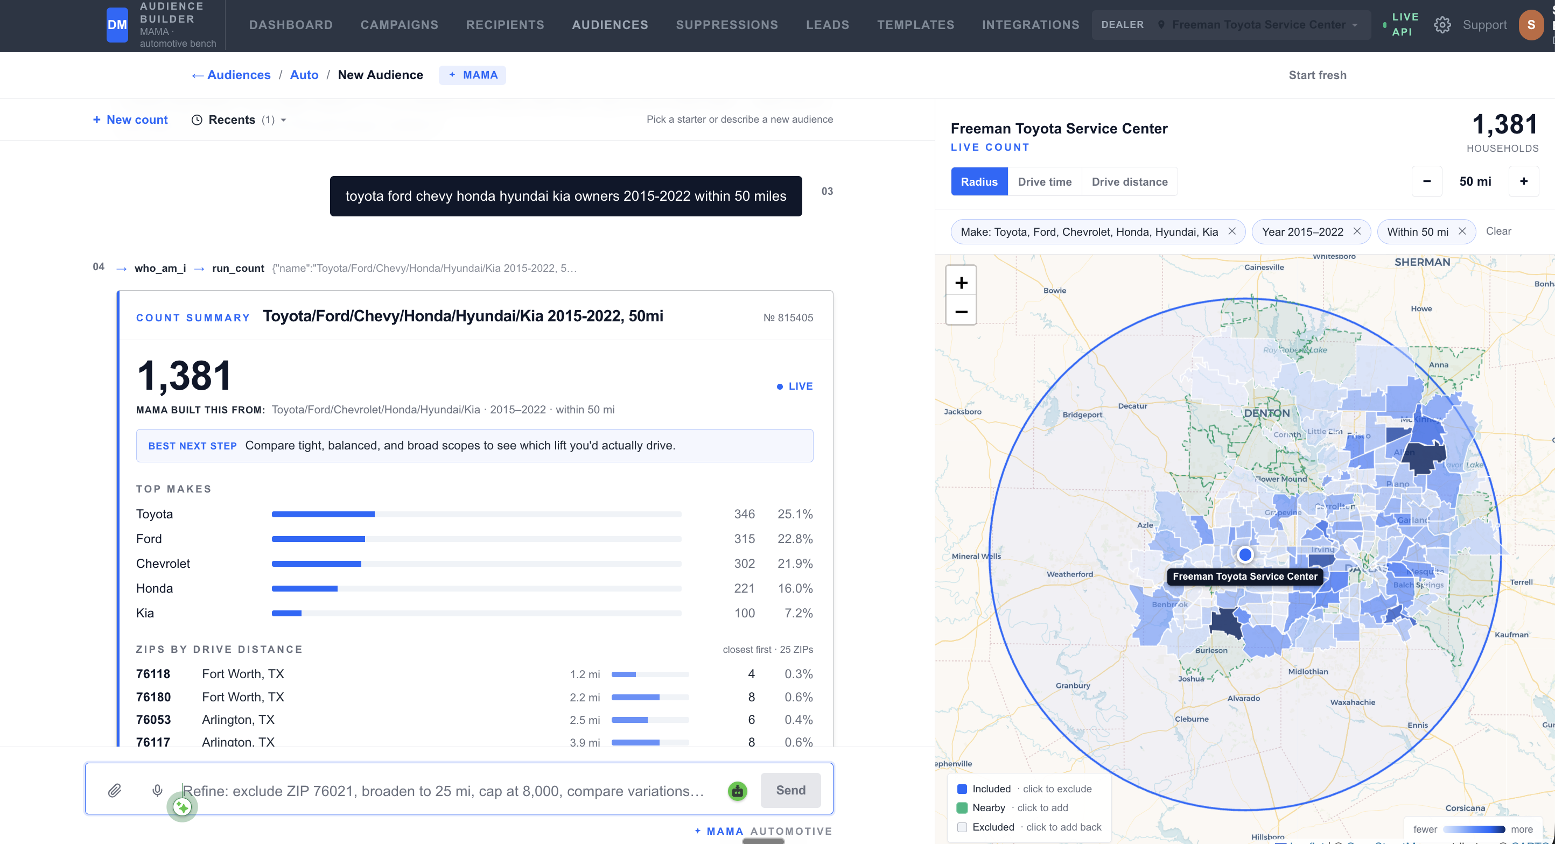
Task: Open Auto breadcrumb link
Action: [304, 75]
